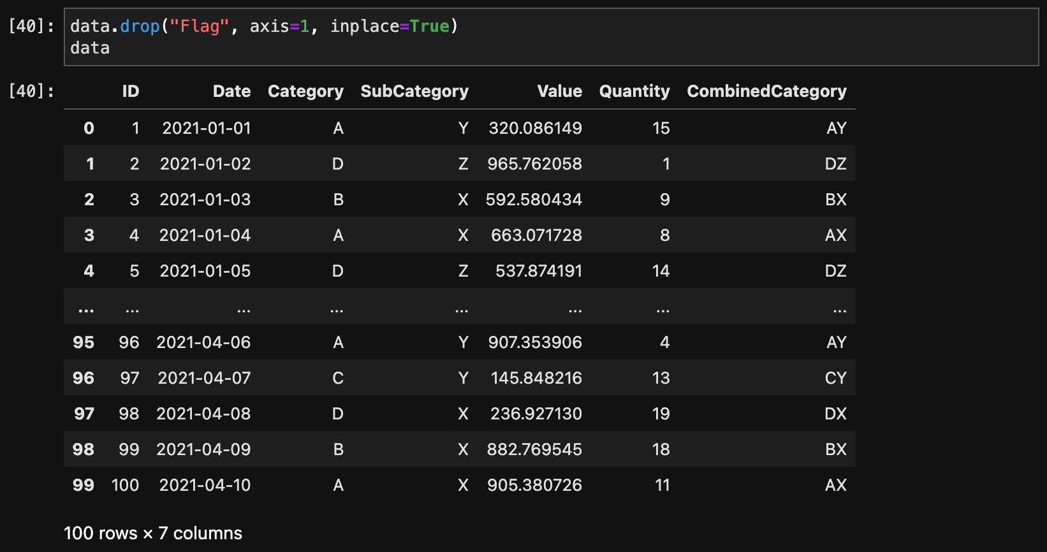Click the ID column header
The width and height of the screenshot is (1047, 552).
click(x=131, y=91)
